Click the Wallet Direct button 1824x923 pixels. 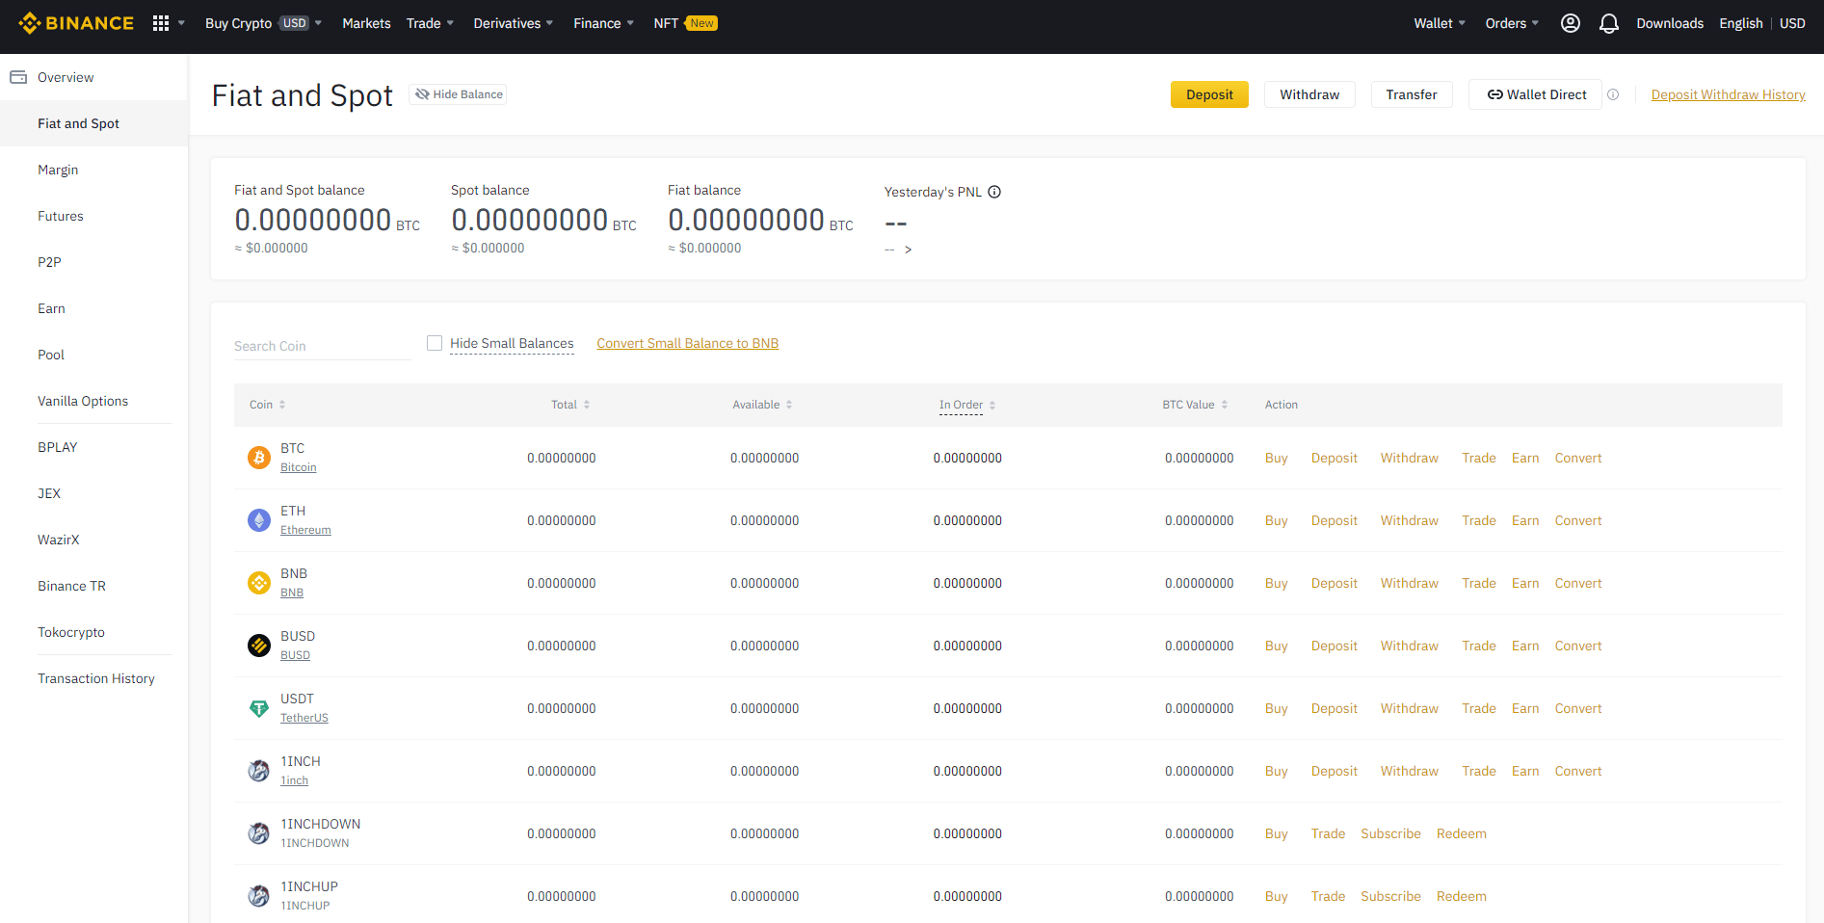tap(1535, 94)
